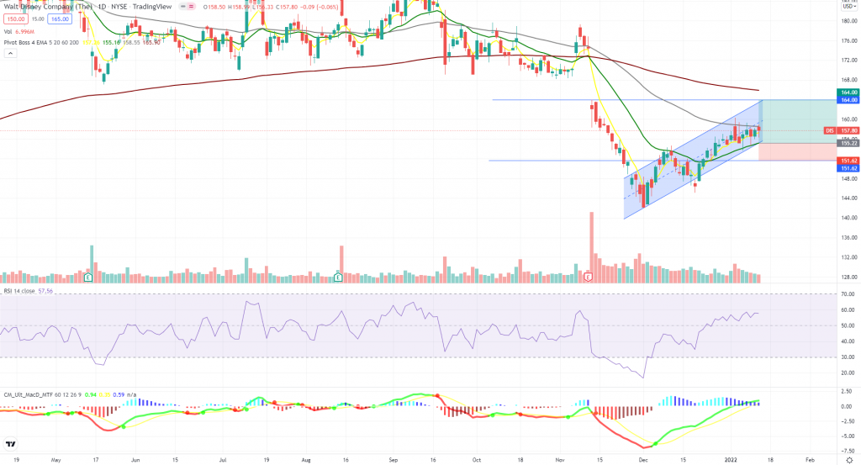Click the TradingView logo button
The height and width of the screenshot is (465, 861).
10,444
